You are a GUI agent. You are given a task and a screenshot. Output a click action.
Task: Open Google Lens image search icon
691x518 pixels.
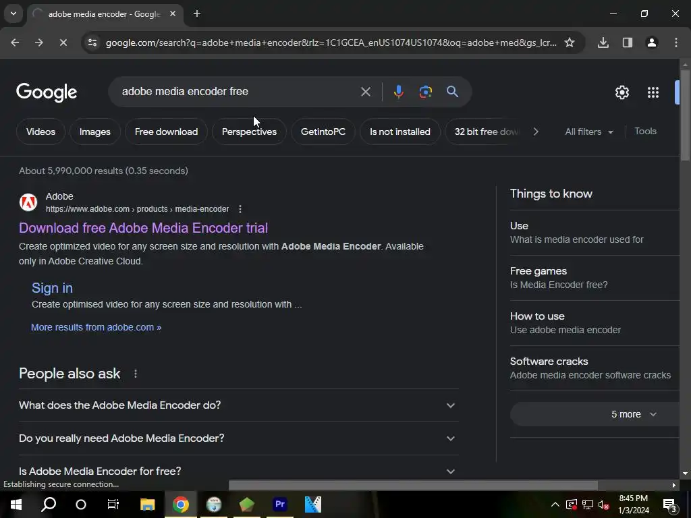425,92
